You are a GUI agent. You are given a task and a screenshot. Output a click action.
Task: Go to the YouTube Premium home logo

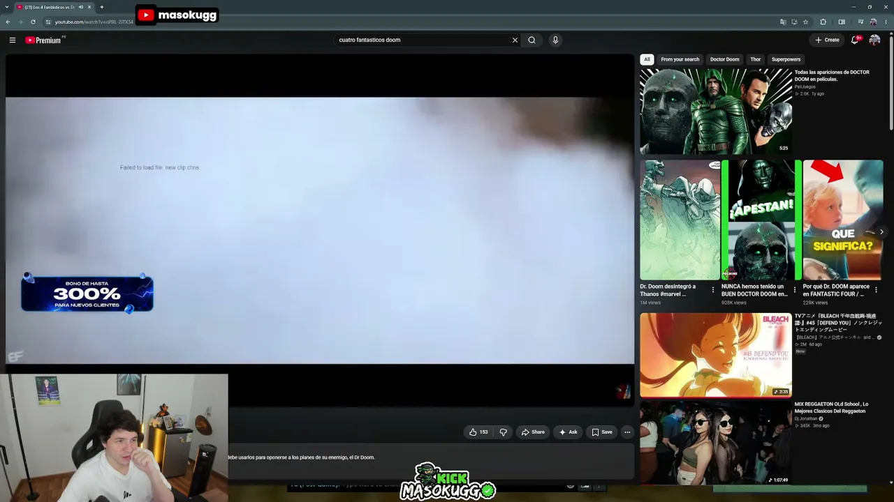tap(44, 40)
